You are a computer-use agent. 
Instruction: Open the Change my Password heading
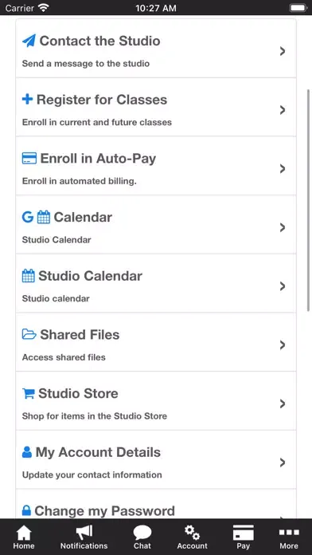[104, 511]
